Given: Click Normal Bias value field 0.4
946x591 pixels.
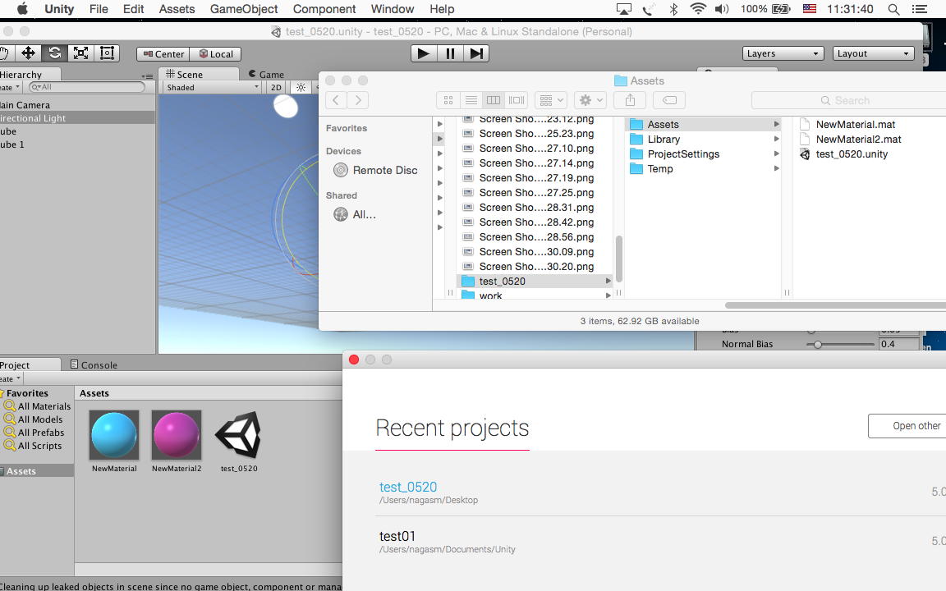Looking at the screenshot, I should click(x=898, y=345).
